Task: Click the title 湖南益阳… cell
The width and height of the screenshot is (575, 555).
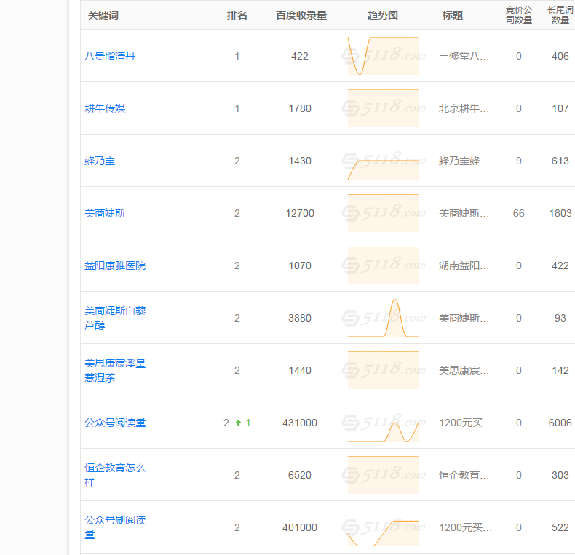Action: (464, 265)
